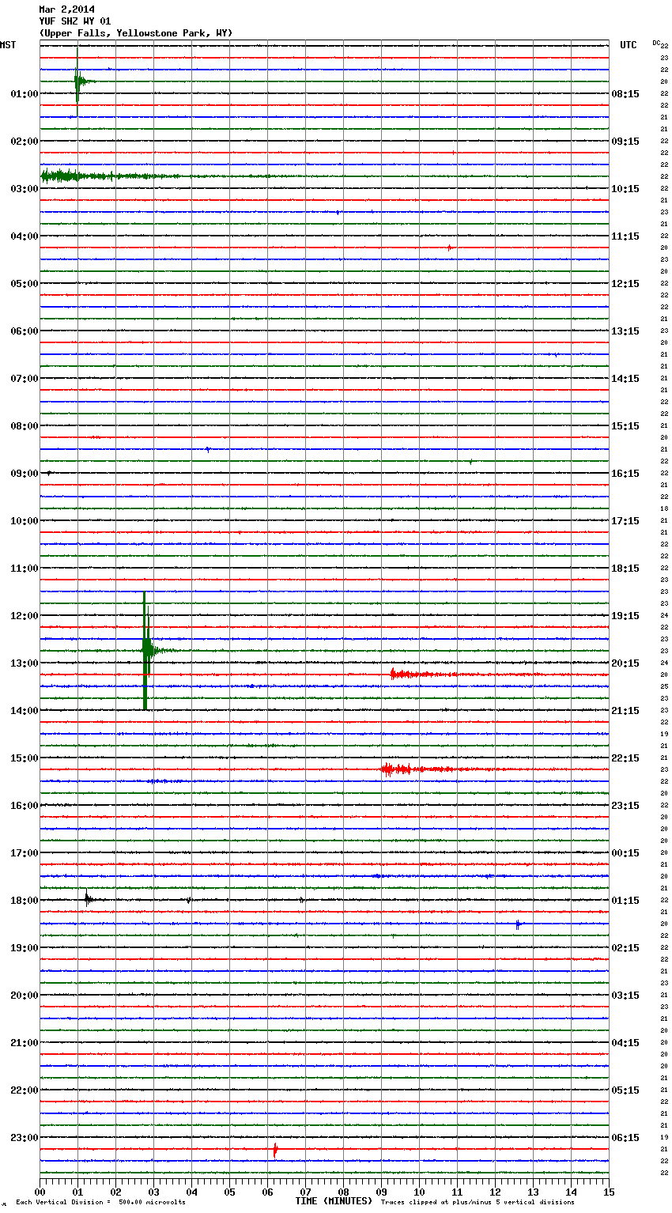Select the "23:00" MST time label
672x1213 pixels.
coord(25,1138)
